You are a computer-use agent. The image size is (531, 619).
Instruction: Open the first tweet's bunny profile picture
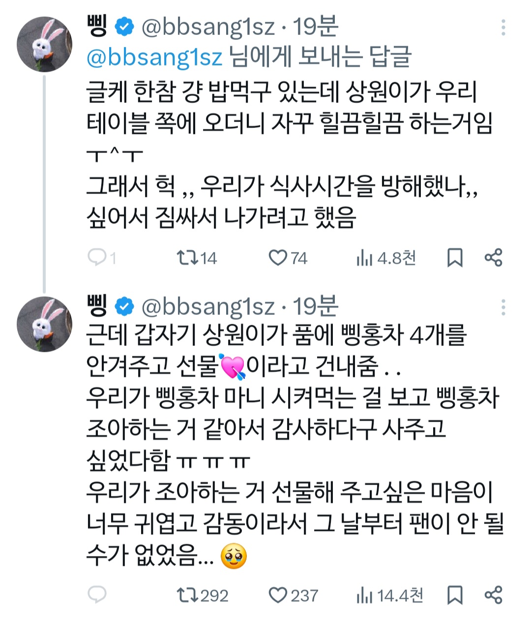point(45,45)
